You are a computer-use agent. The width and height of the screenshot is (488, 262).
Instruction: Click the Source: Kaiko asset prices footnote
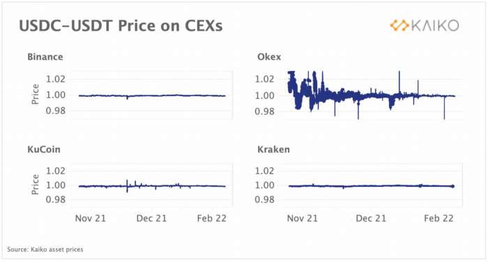coord(45,249)
